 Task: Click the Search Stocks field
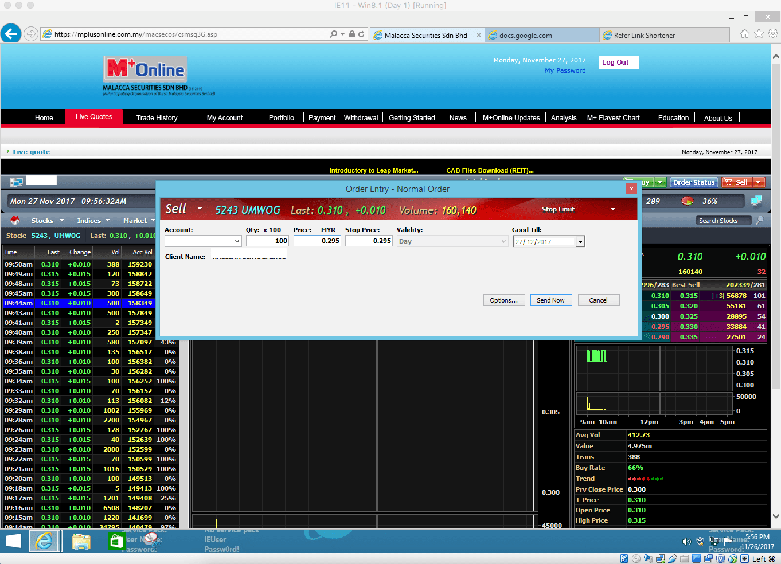724,221
